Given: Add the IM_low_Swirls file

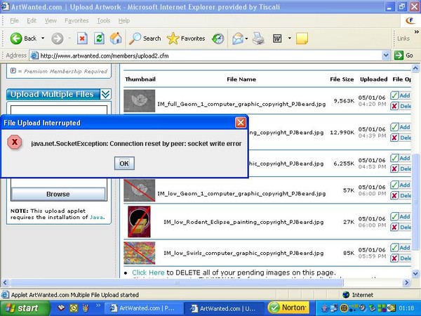Looking at the screenshot, I should point(401,247).
